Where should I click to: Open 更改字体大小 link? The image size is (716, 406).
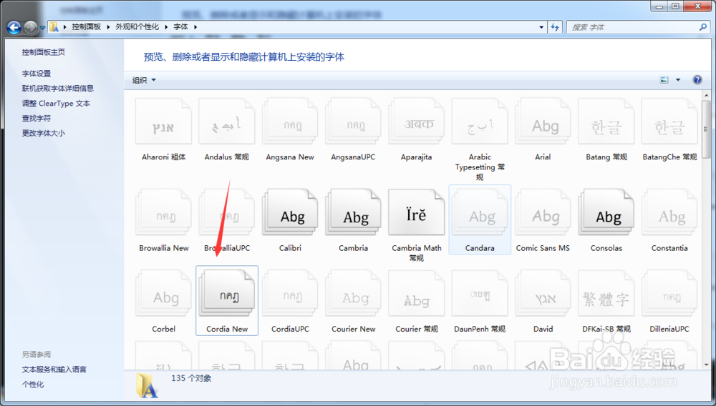(x=44, y=133)
